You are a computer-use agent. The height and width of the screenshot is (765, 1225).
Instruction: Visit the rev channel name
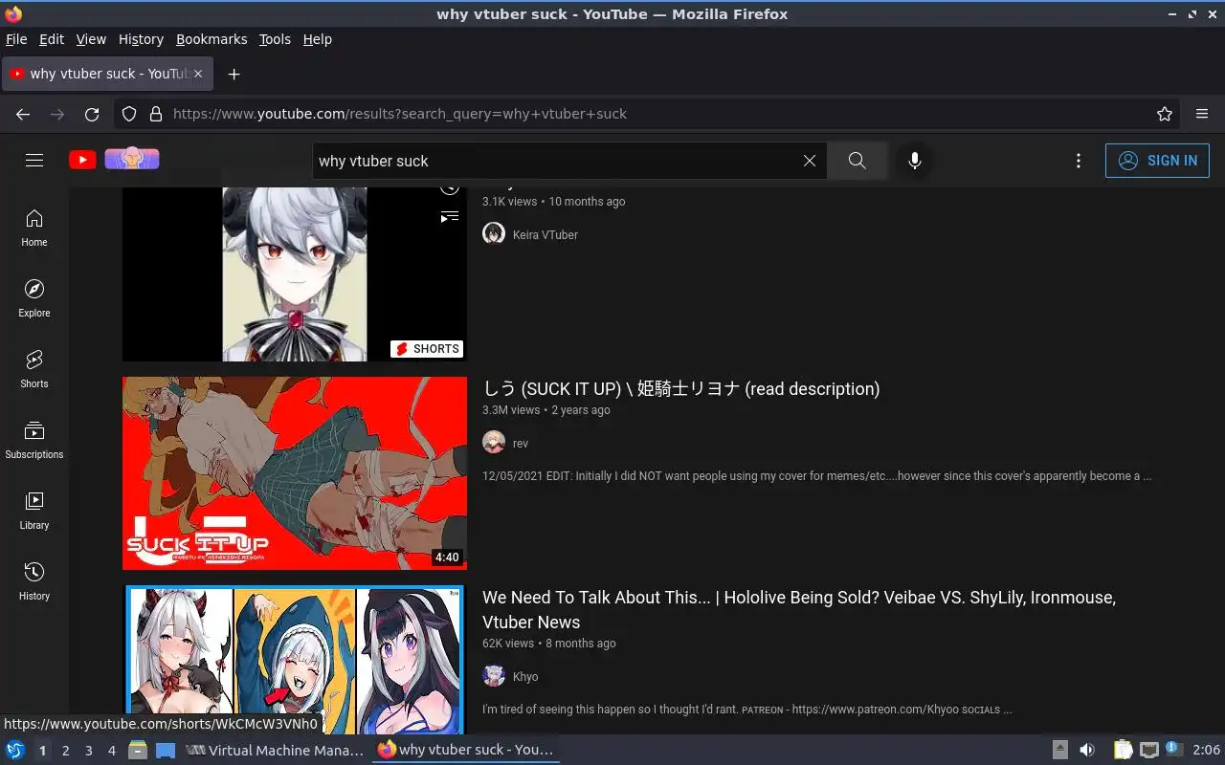tap(521, 443)
